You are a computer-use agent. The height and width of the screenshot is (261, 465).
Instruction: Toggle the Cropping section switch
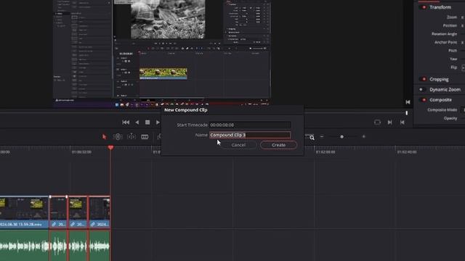(x=423, y=79)
